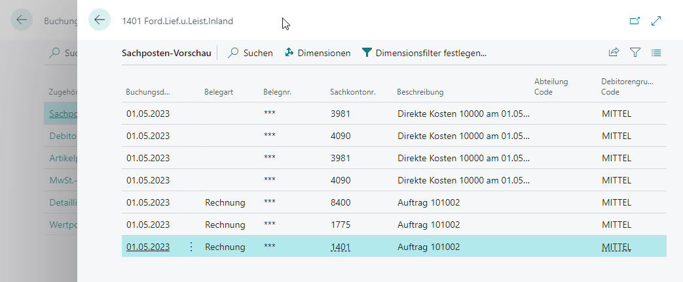Select Sachposten-Vorschau heading
683x282 pixels.
[x=166, y=53]
